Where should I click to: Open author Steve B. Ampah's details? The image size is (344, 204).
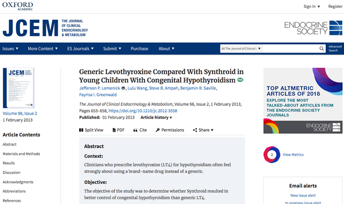(164, 88)
